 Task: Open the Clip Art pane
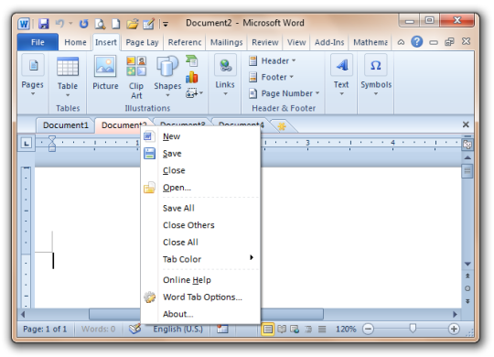pos(136,77)
